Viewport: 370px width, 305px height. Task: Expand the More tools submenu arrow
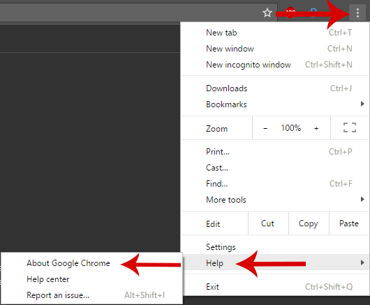click(x=362, y=200)
